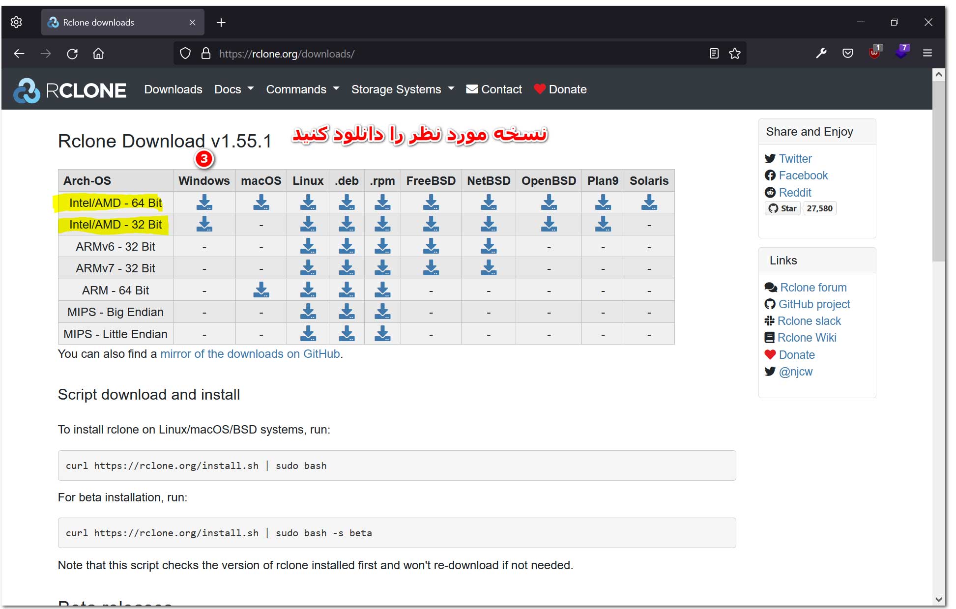Image resolution: width=956 pixels, height=609 pixels.
Task: Open Reddit from the Share and Enjoy panel
Action: click(x=771, y=193)
